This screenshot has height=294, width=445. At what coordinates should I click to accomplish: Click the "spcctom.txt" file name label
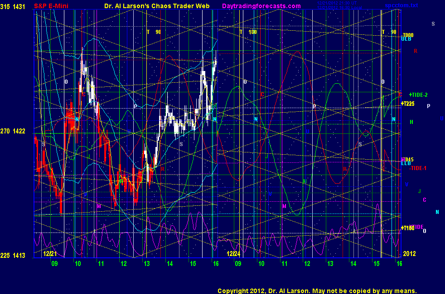pyautogui.click(x=401, y=5)
